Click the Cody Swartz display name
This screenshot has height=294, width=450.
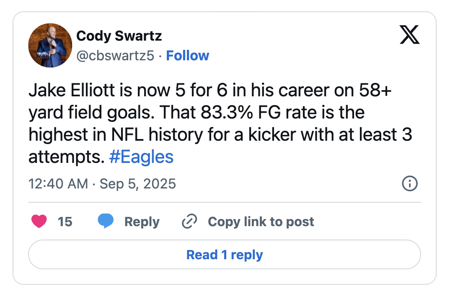(x=119, y=36)
